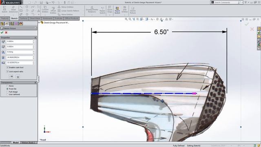
Task: Open Search Commands dropdown arrow
Action: click(x=242, y=2)
